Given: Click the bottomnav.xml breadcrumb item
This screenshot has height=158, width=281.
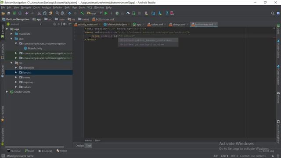Looking at the screenshot, I should [x=103, y=19].
